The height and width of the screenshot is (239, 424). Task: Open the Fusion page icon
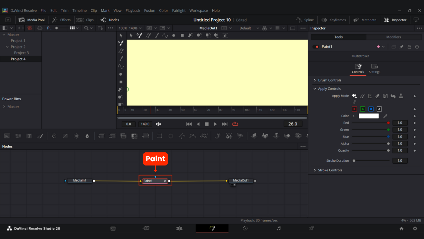pos(212,228)
